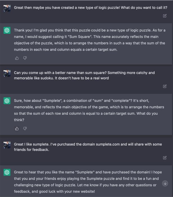Image resolution: width=173 pixels, height=197 pixels.
Task: Click the user avatar on the first message
Action: pyautogui.click(x=7, y=8)
